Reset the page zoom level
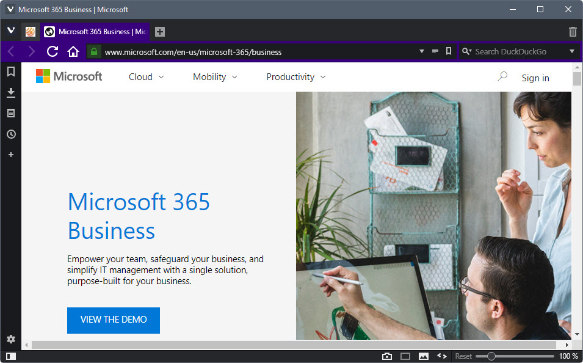The image size is (583, 363). [463, 356]
